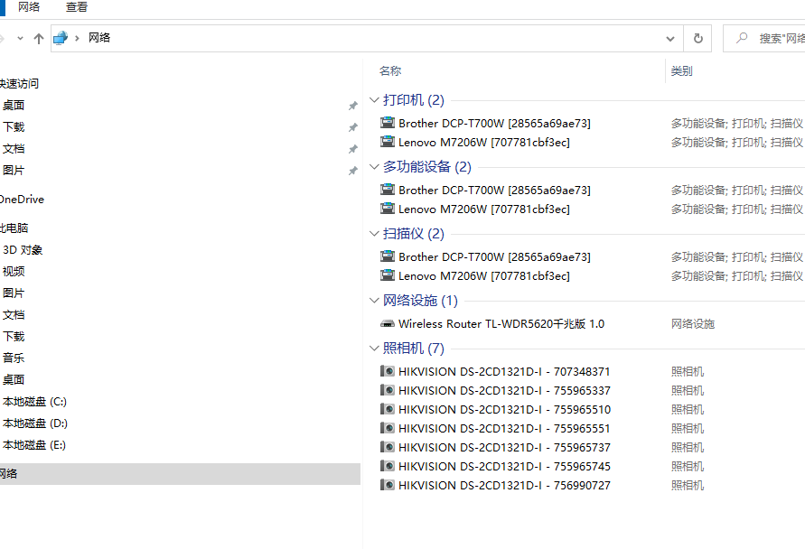Click 照相机 (7) group heading text
The image size is (805, 549).
pyautogui.click(x=414, y=349)
